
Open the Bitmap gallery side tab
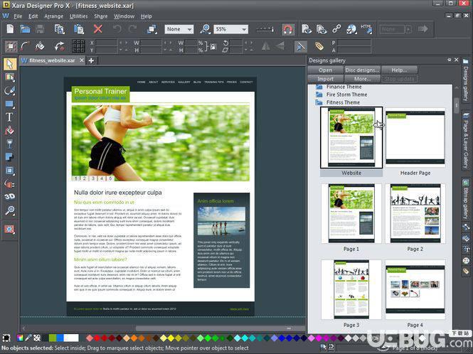point(466,199)
